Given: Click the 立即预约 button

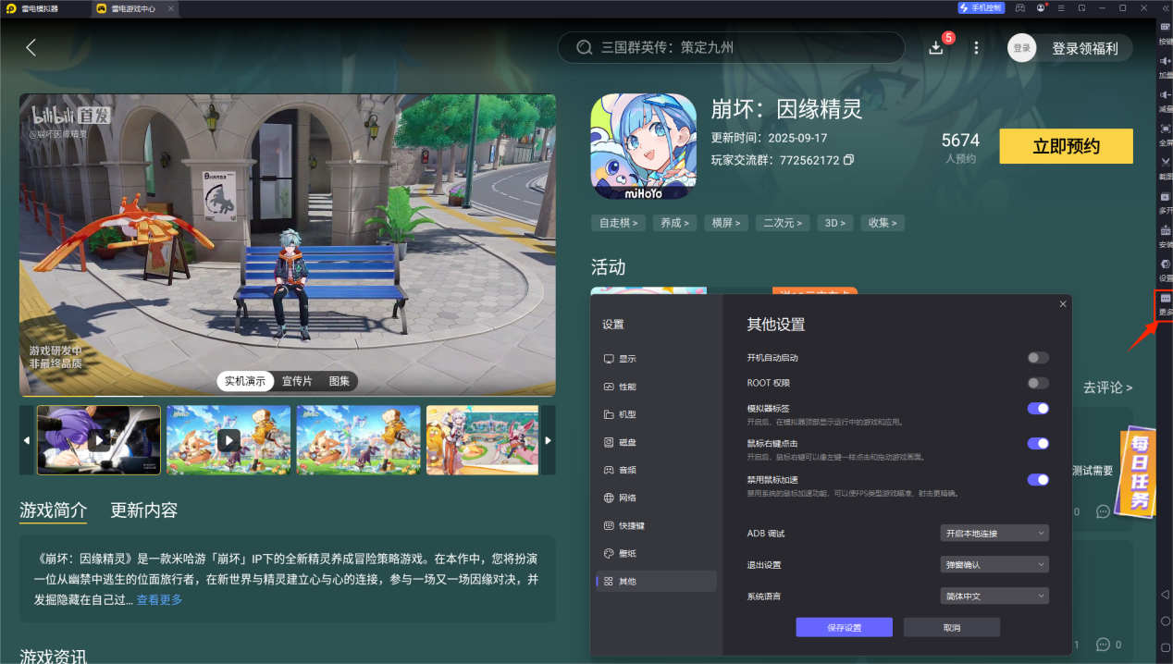Looking at the screenshot, I should [x=1066, y=146].
